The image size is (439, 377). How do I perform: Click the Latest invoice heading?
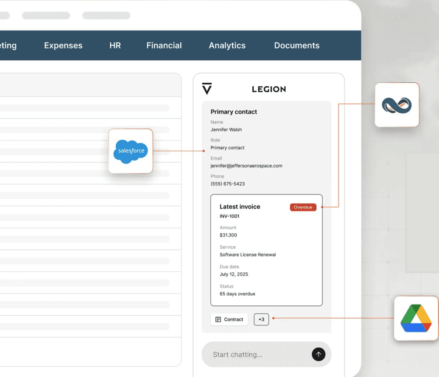pyautogui.click(x=240, y=207)
